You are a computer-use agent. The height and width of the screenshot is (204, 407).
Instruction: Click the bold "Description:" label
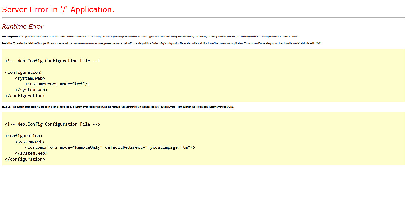(11, 37)
